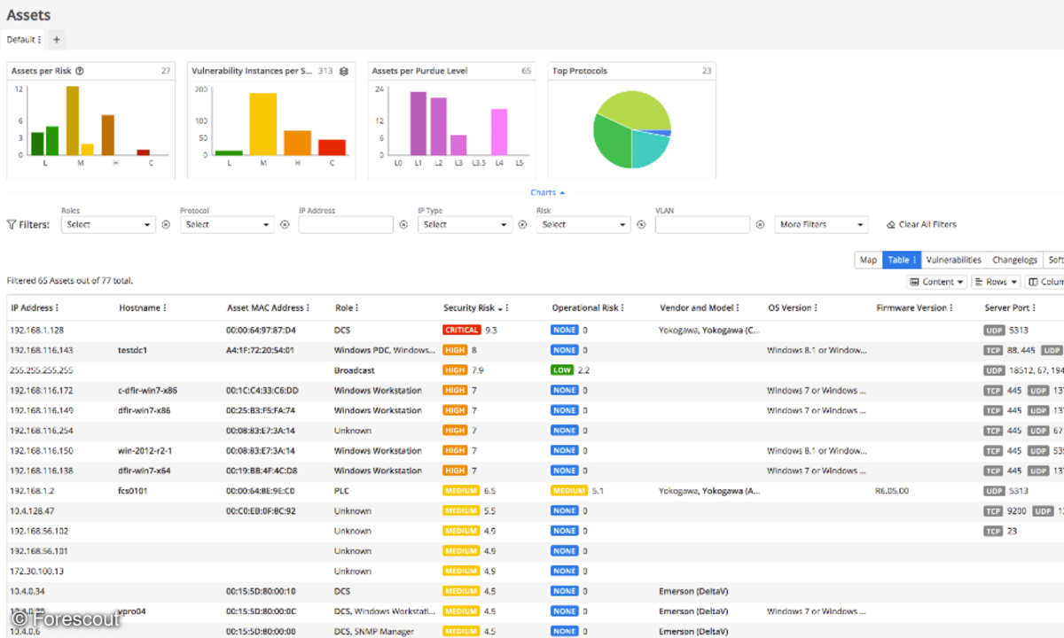Open the OS Version column options menu
This screenshot has width=1064, height=638.
(x=816, y=308)
